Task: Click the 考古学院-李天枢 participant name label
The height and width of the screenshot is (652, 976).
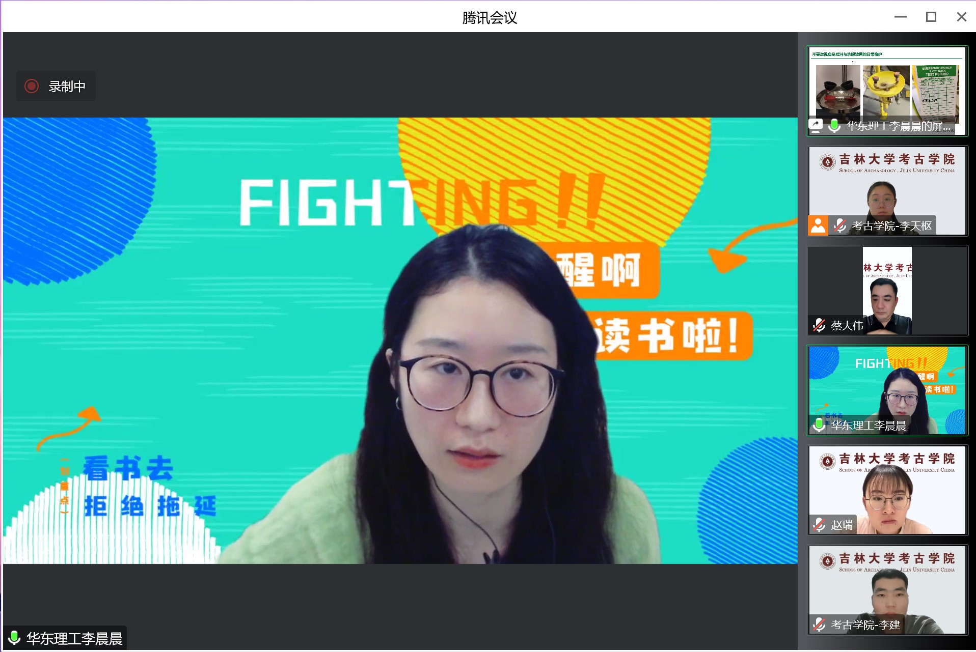Action: pyautogui.click(x=891, y=225)
